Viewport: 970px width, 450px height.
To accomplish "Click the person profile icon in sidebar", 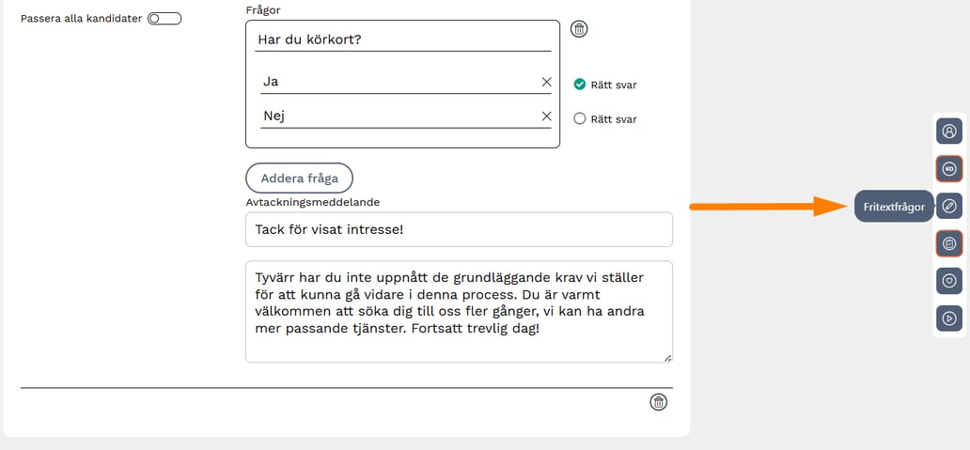I will click(949, 132).
